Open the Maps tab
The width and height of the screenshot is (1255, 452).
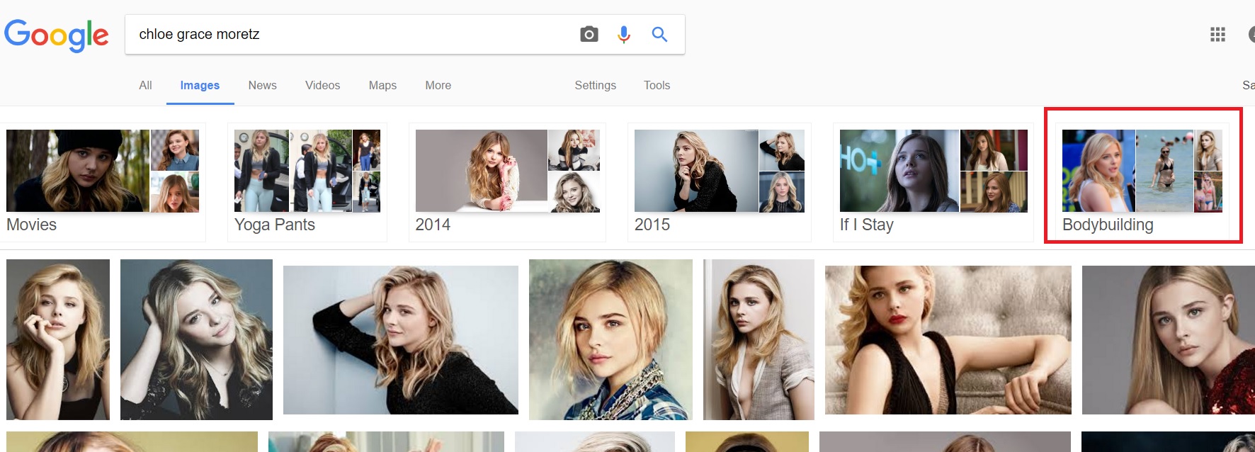382,85
